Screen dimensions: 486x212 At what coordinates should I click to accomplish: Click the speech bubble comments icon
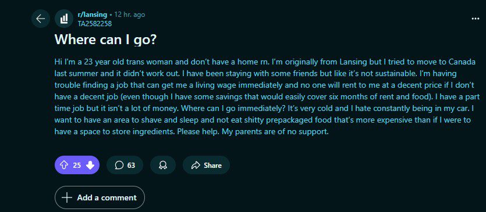(x=119, y=166)
